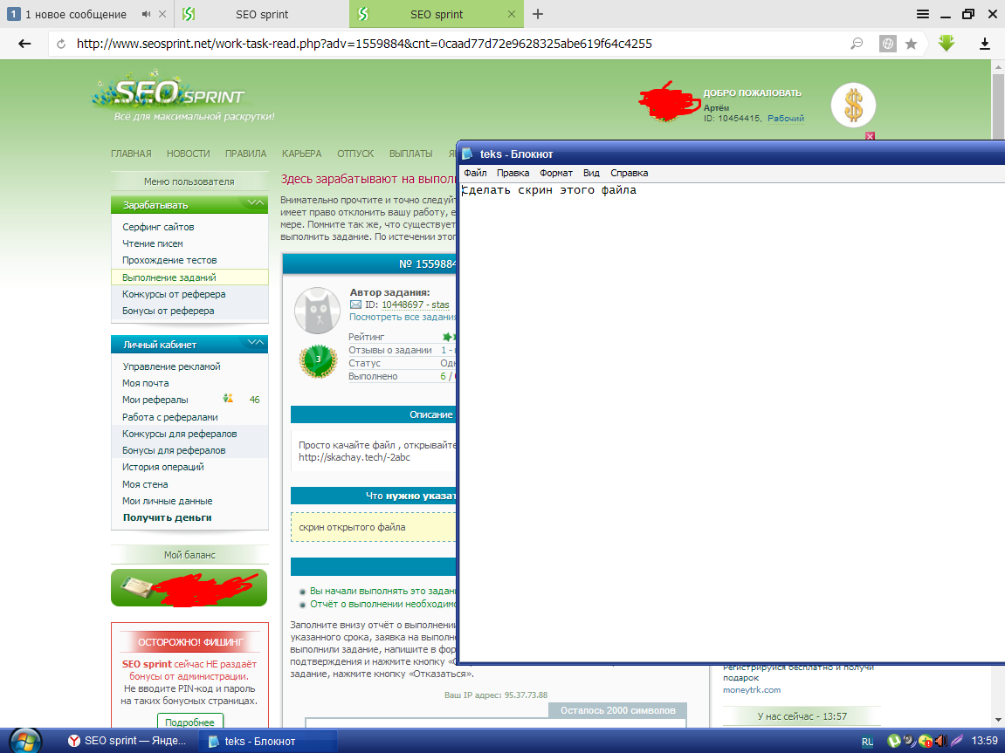
Task: Go to НОВОСТИ in site navigation
Action: 188,154
